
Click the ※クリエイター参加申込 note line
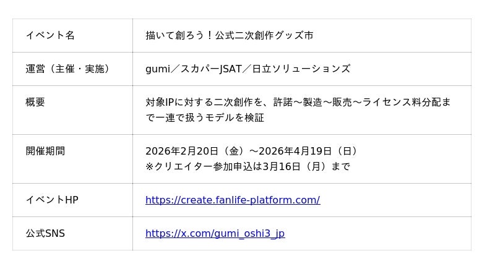pyautogui.click(x=247, y=166)
